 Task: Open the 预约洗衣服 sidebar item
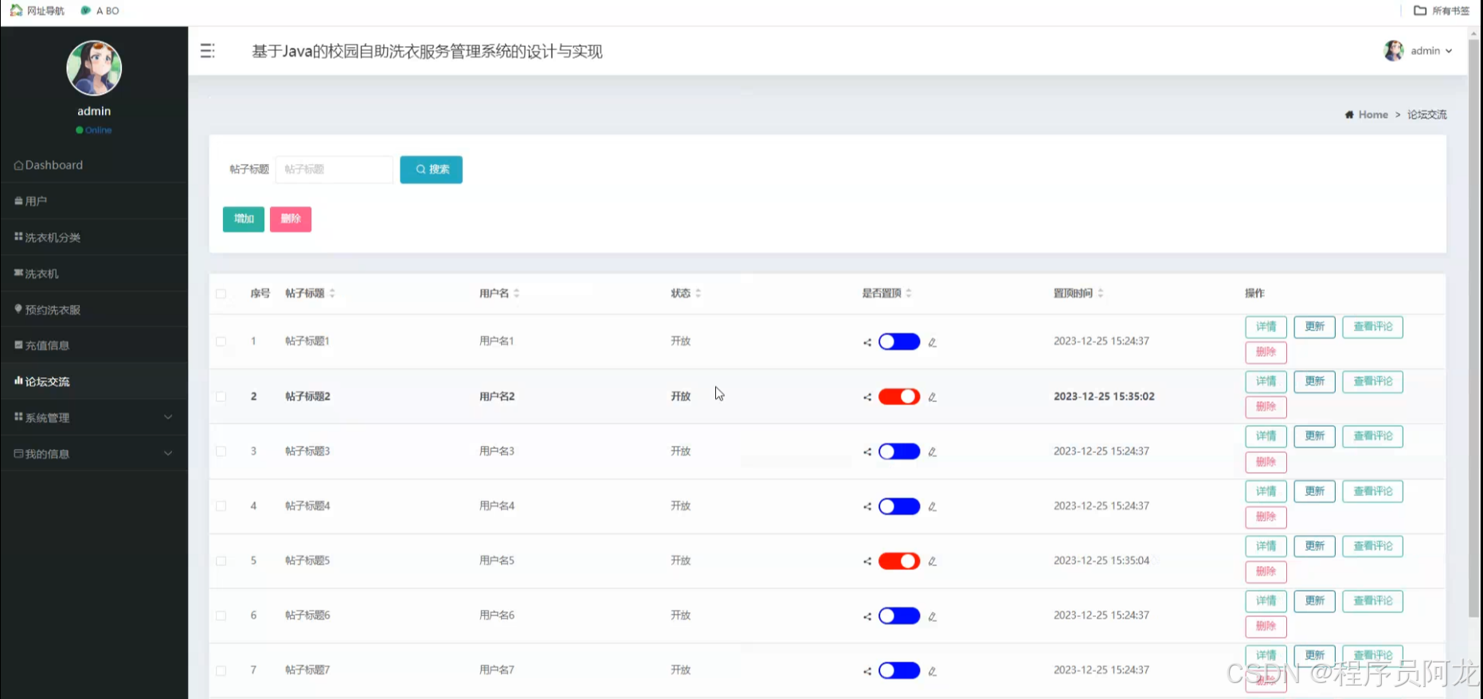coord(94,310)
